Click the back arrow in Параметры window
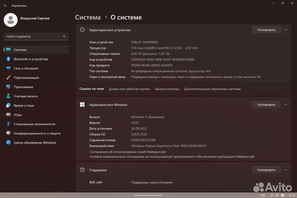The height and width of the screenshot is (198, 297). [x=5, y=5]
